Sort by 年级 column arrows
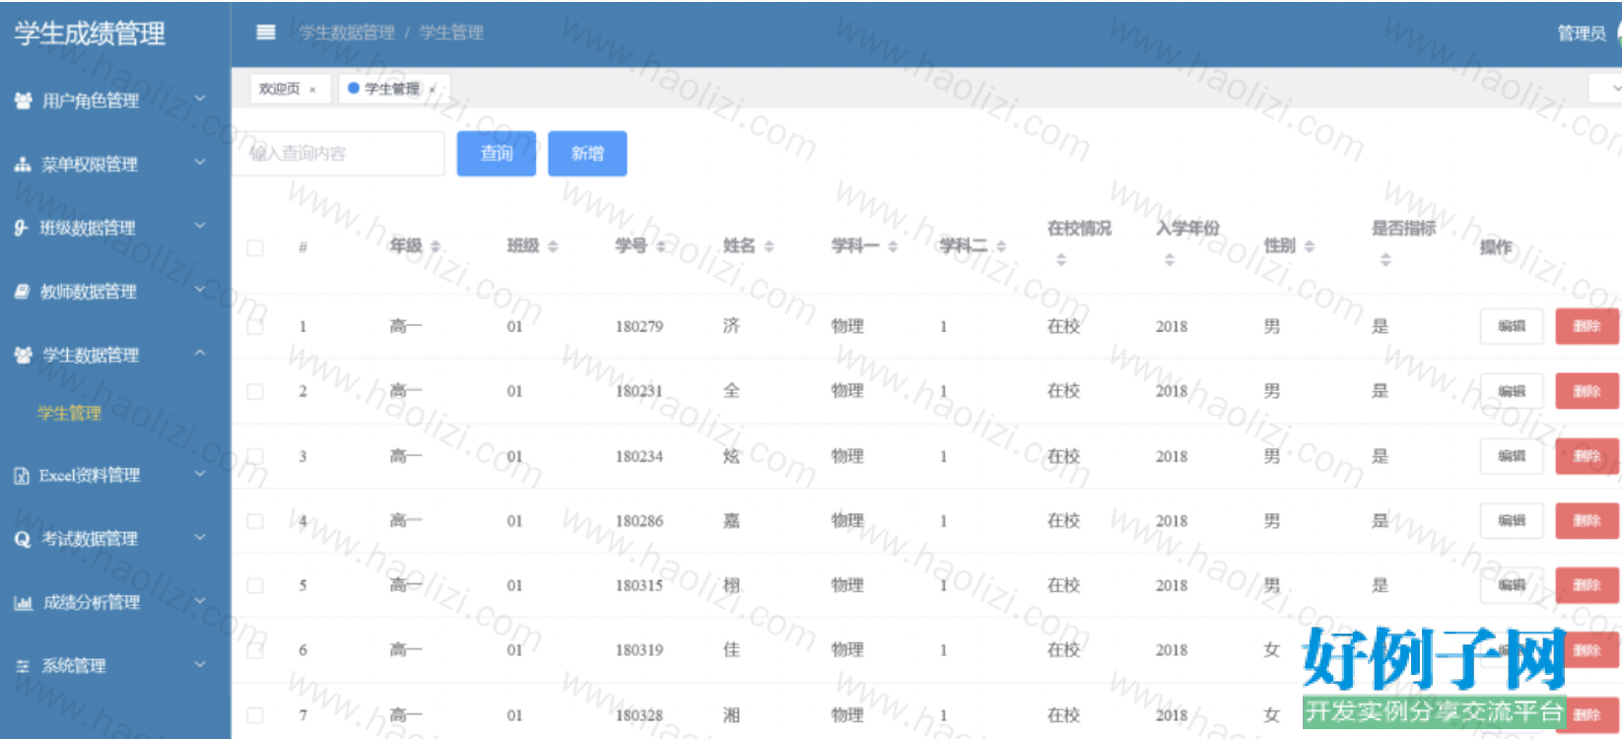Image resolution: width=1622 pixels, height=739 pixels. pos(436,246)
